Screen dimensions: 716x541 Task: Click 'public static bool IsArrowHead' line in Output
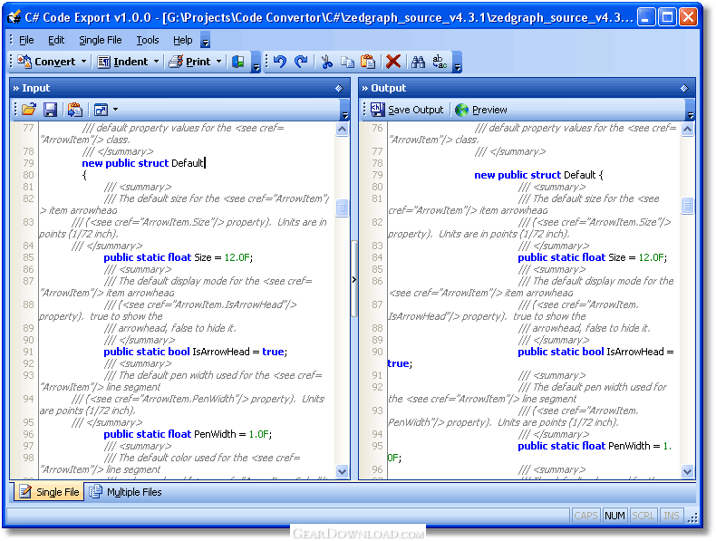coord(595,352)
